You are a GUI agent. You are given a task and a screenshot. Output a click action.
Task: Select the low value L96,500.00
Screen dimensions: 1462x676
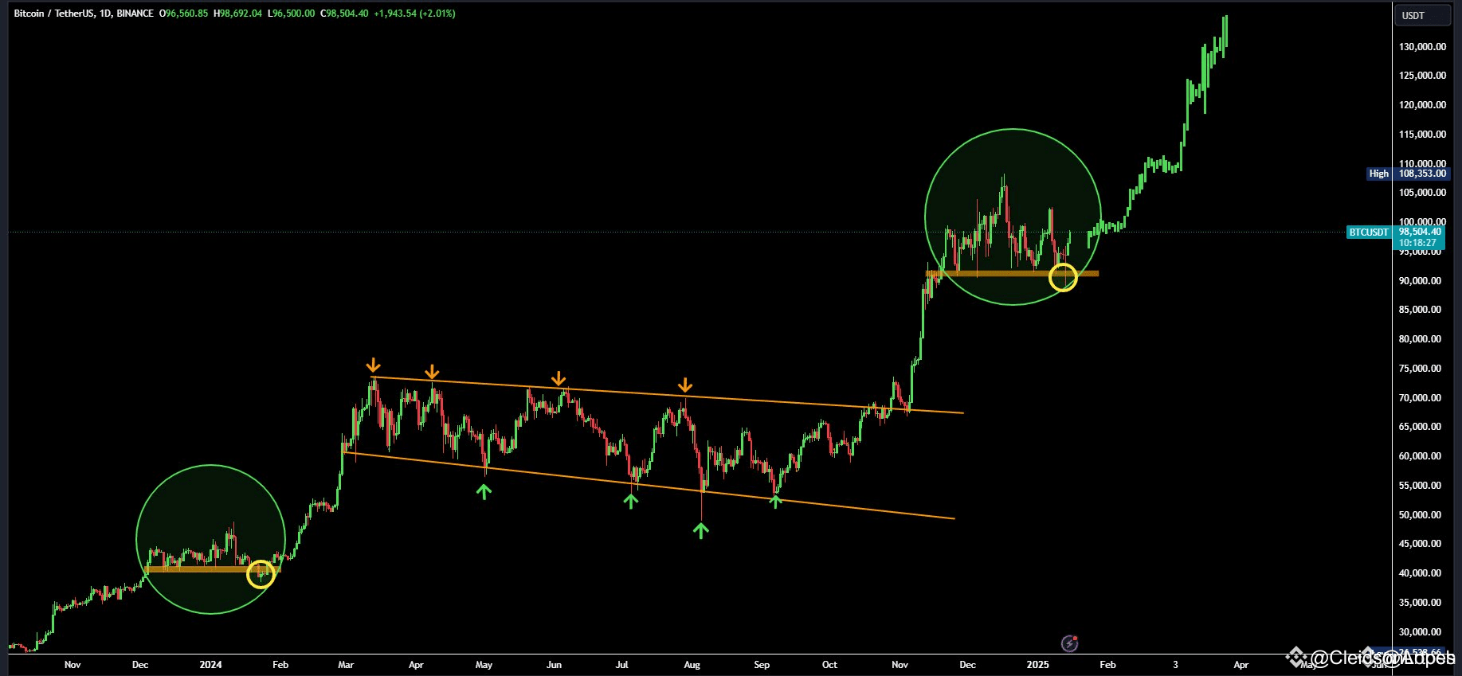(x=291, y=14)
